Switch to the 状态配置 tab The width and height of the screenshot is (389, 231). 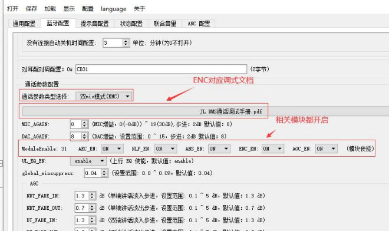131,24
